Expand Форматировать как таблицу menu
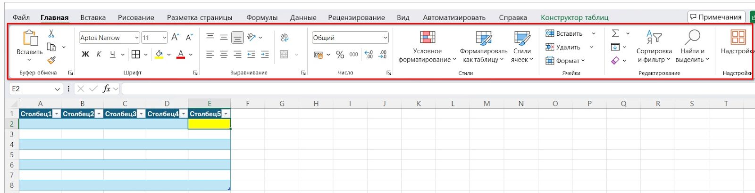This screenshot has width=755, height=193. pyautogui.click(x=484, y=47)
